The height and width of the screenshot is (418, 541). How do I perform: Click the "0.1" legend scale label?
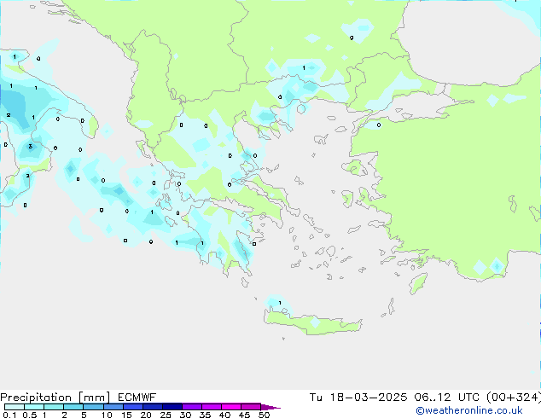(9, 415)
